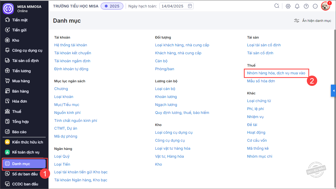Open Kiến thức hữu ích sidebar item
This screenshot has height=189, width=336.
pos(28,142)
